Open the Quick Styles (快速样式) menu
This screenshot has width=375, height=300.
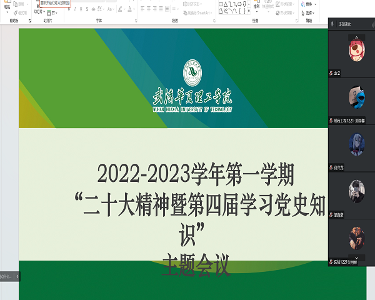(268, 7)
